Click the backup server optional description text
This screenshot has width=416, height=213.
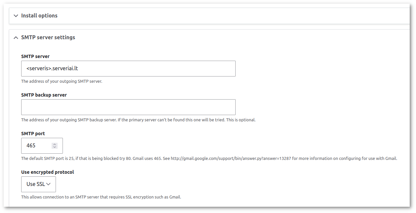pos(138,120)
